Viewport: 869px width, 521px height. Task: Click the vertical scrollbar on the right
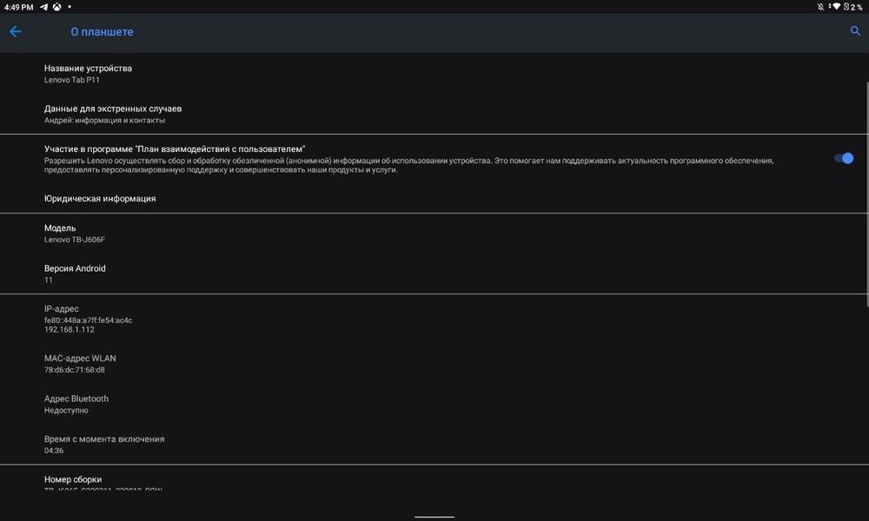[x=867, y=194]
